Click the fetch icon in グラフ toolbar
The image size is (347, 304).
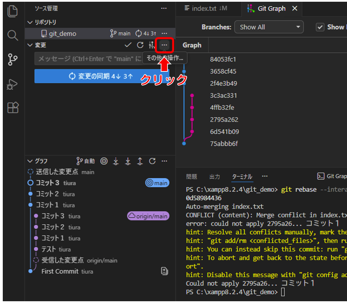pyautogui.click(x=116, y=161)
